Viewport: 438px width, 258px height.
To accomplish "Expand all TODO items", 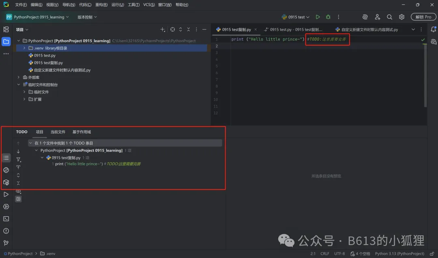I will (18, 175).
